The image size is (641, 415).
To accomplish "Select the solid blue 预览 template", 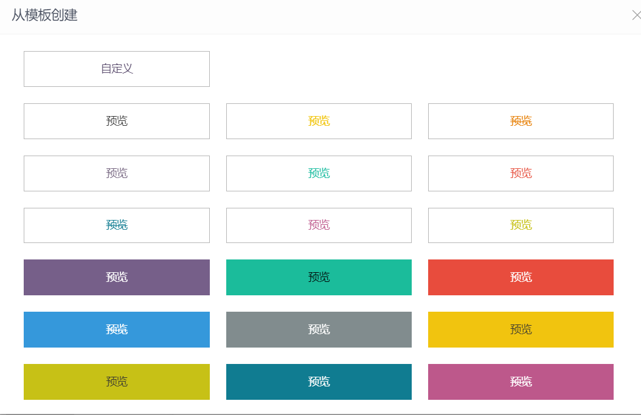I will pyautogui.click(x=117, y=329).
